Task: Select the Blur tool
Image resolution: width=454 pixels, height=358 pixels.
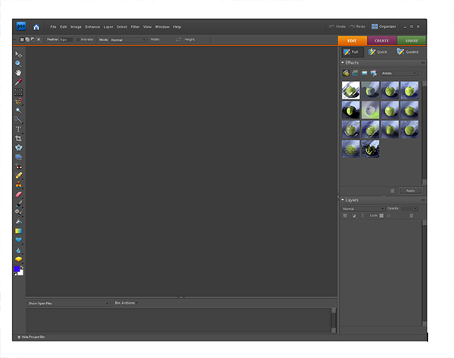Action: click(18, 251)
